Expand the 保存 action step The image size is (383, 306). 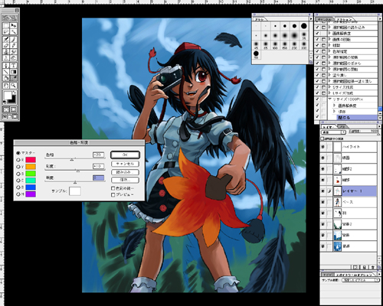(x=335, y=112)
